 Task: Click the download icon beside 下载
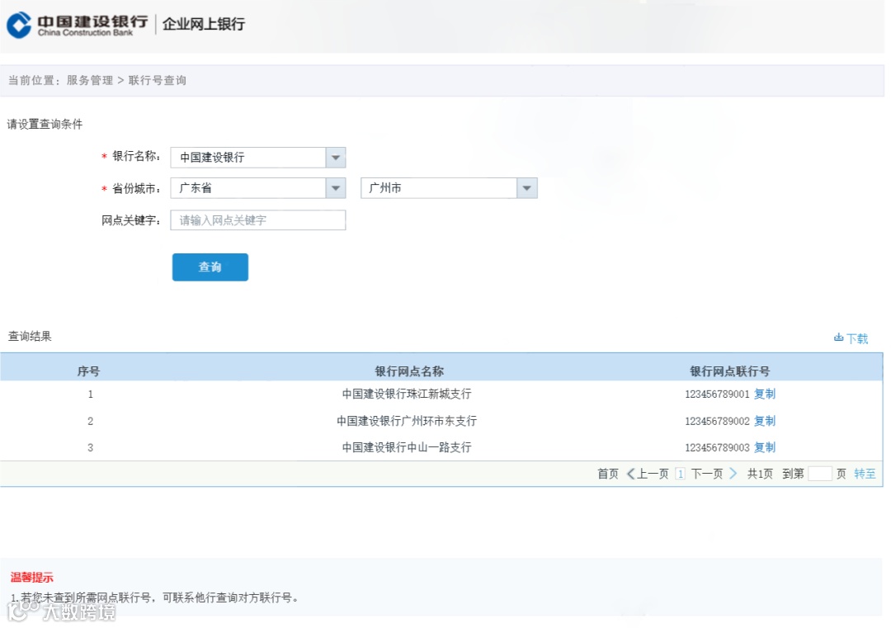pos(838,338)
